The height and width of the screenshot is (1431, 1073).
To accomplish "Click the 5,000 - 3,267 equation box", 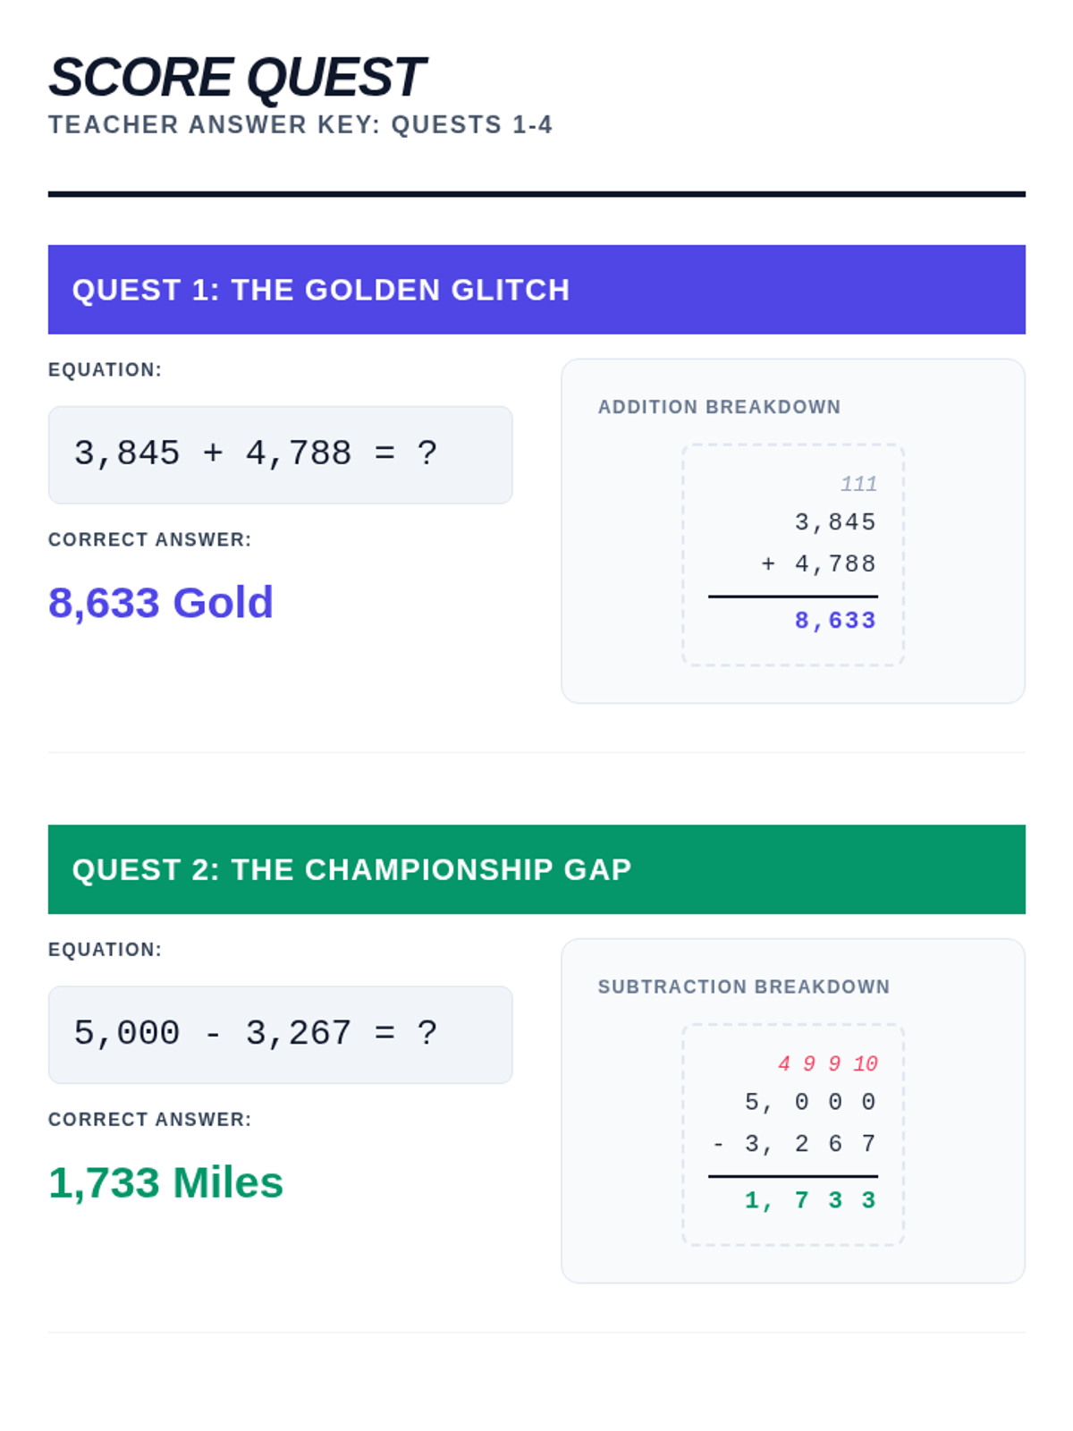I will click(280, 1034).
